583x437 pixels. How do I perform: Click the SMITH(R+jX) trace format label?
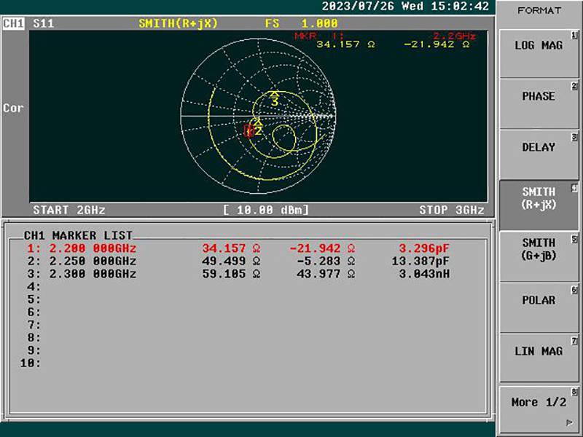(x=178, y=23)
